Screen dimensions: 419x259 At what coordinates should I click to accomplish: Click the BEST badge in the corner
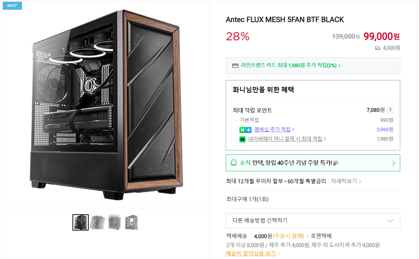tap(12, 5)
